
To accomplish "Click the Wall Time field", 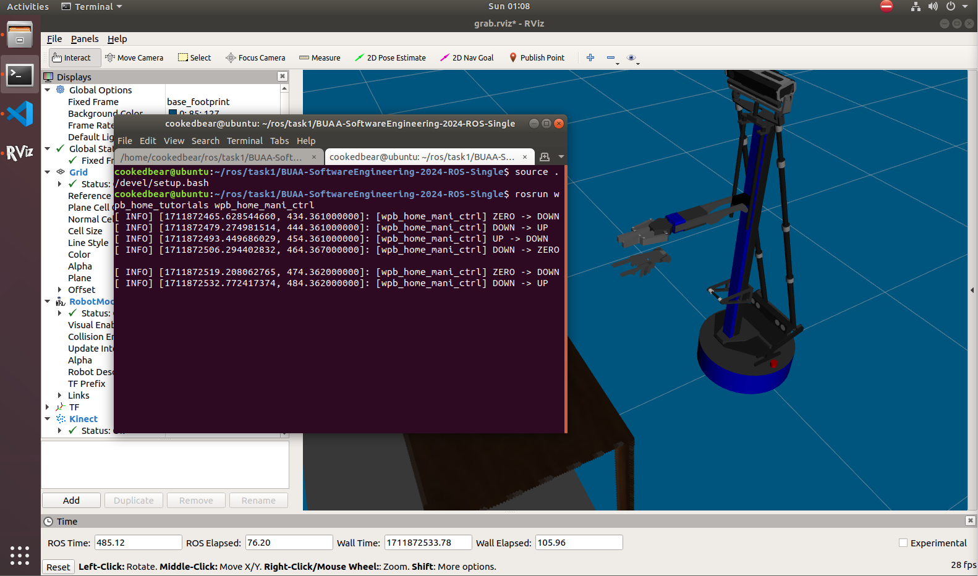I will tap(428, 543).
